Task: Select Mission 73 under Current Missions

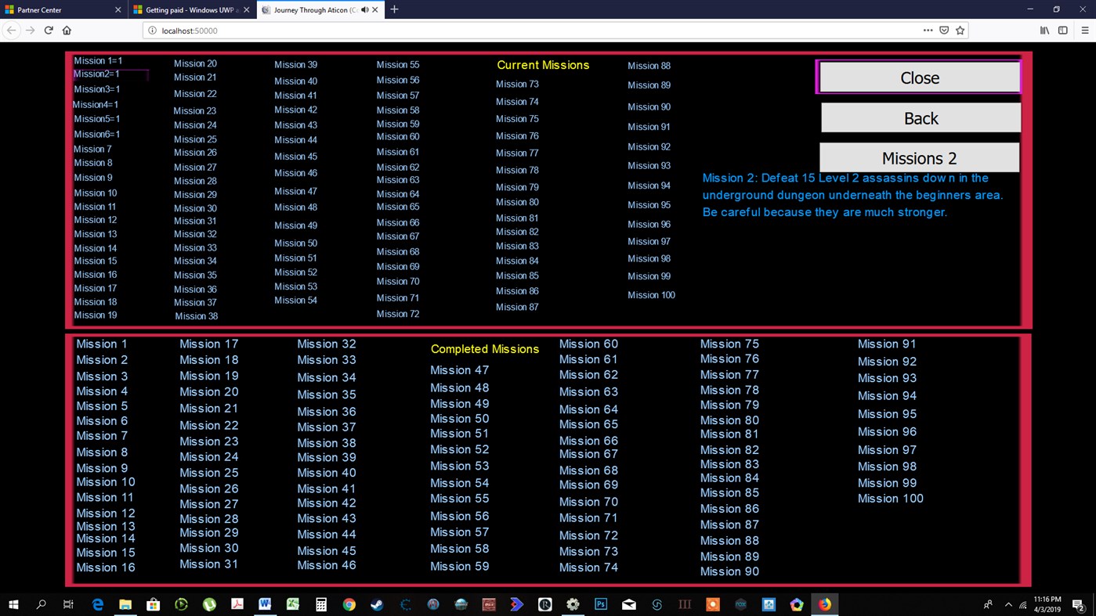Action: point(517,85)
